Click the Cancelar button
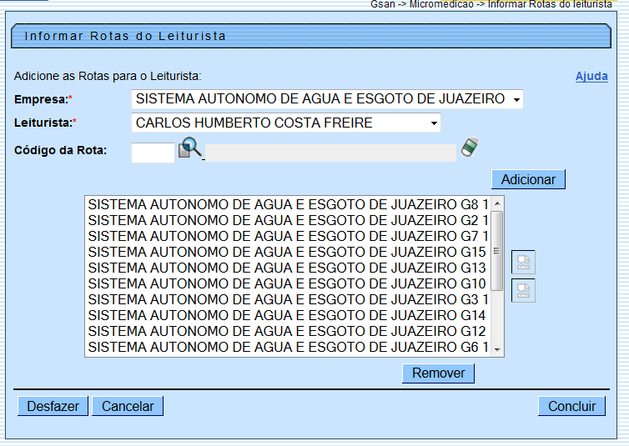Screen dimensions: 629x446 pyautogui.click(x=128, y=406)
